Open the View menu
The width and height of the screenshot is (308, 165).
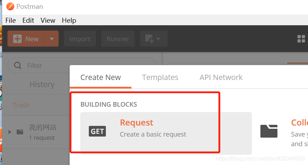48,20
